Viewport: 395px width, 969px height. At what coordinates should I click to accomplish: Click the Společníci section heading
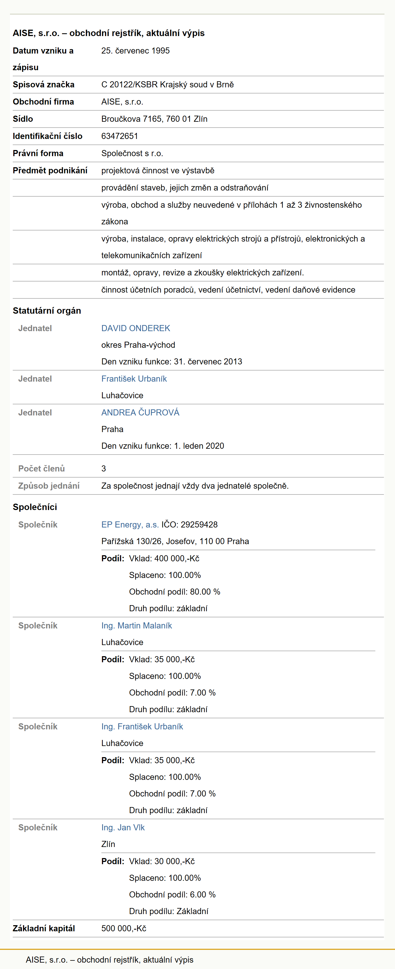coord(35,507)
